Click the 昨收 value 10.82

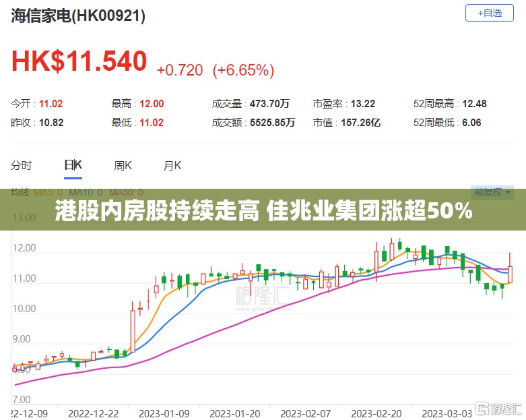point(51,122)
